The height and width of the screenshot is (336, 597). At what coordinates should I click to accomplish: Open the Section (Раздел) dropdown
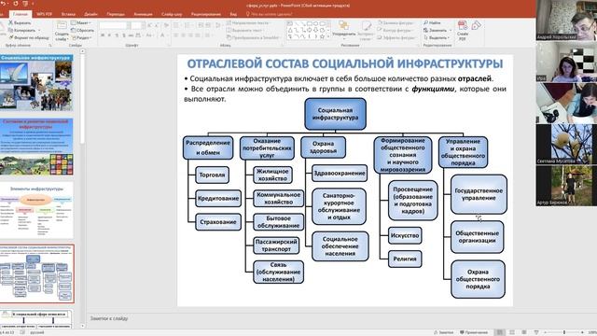pos(81,37)
